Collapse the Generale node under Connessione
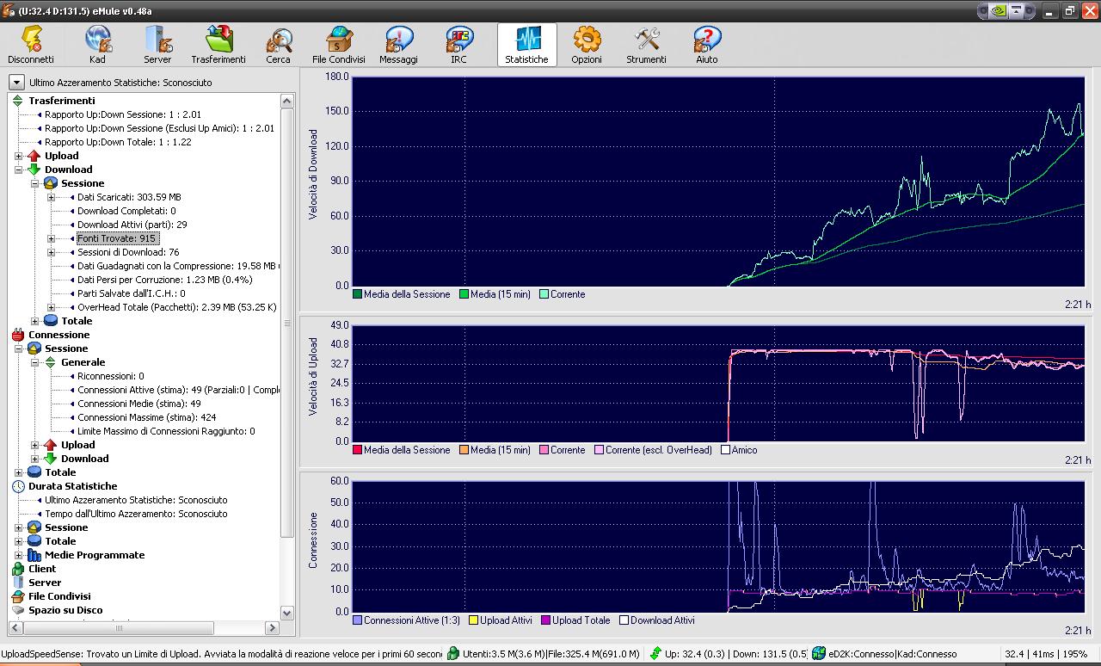 (35, 362)
